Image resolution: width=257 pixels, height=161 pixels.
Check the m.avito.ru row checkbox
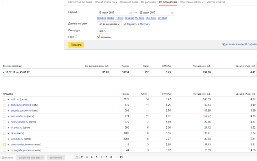[4, 128]
